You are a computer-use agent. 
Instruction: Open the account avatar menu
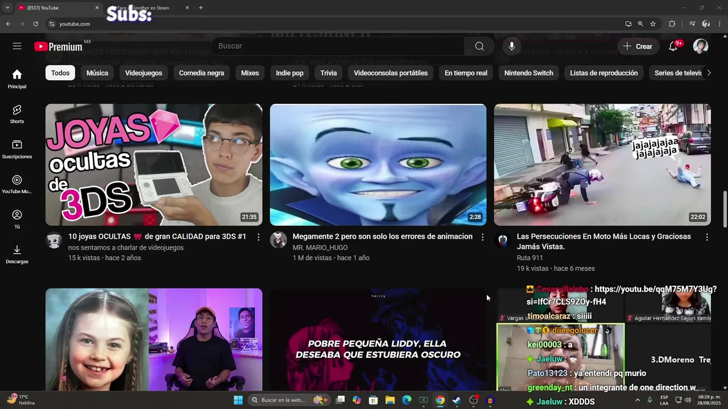coord(701,47)
